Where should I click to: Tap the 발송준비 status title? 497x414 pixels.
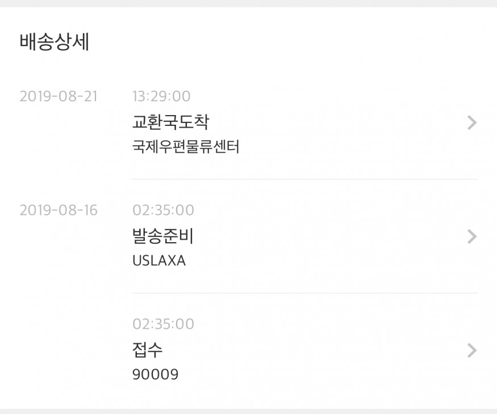pyautogui.click(x=163, y=236)
